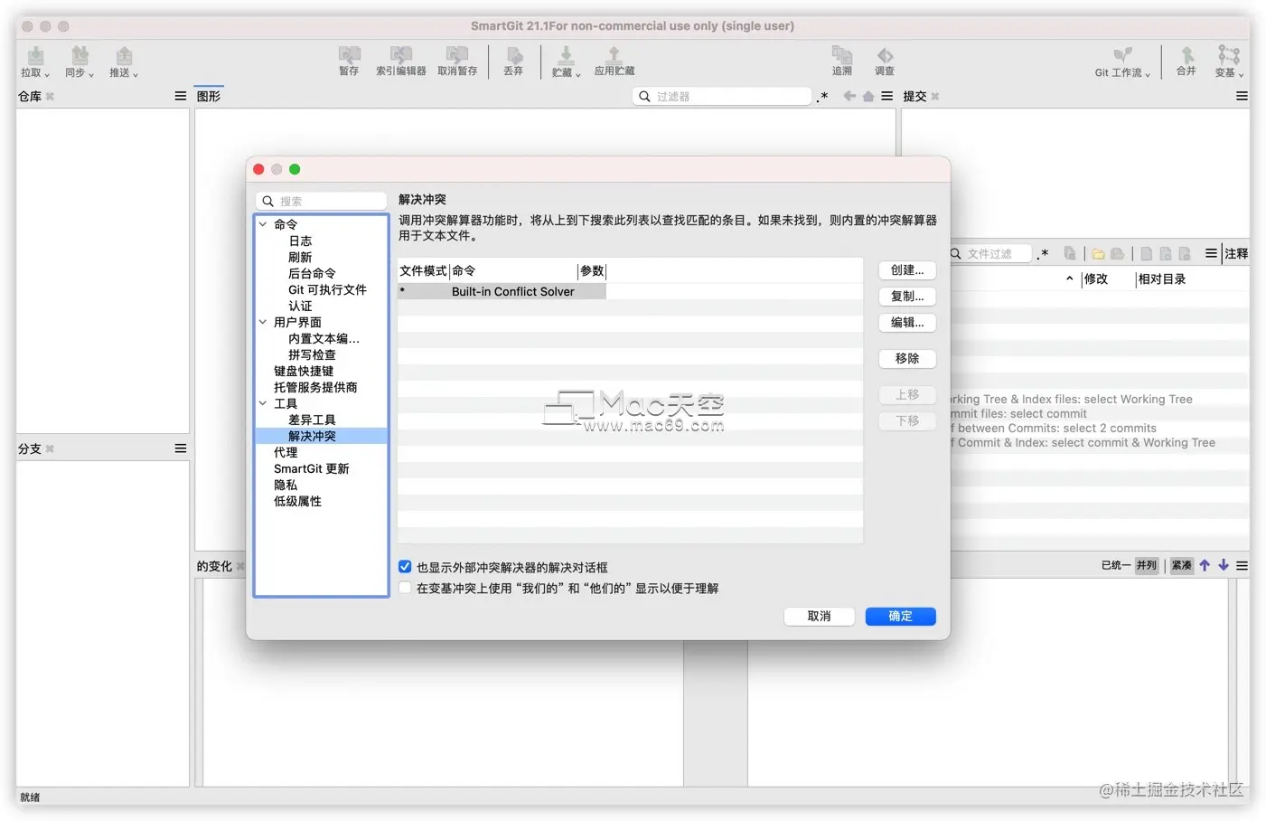Click the 调查 (Investigate) toolbar icon
The height and width of the screenshot is (821, 1266).
885,55
